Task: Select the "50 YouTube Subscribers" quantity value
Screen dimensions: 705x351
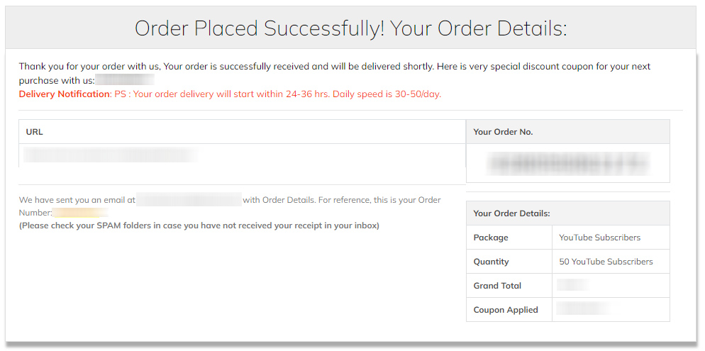Action: [606, 262]
